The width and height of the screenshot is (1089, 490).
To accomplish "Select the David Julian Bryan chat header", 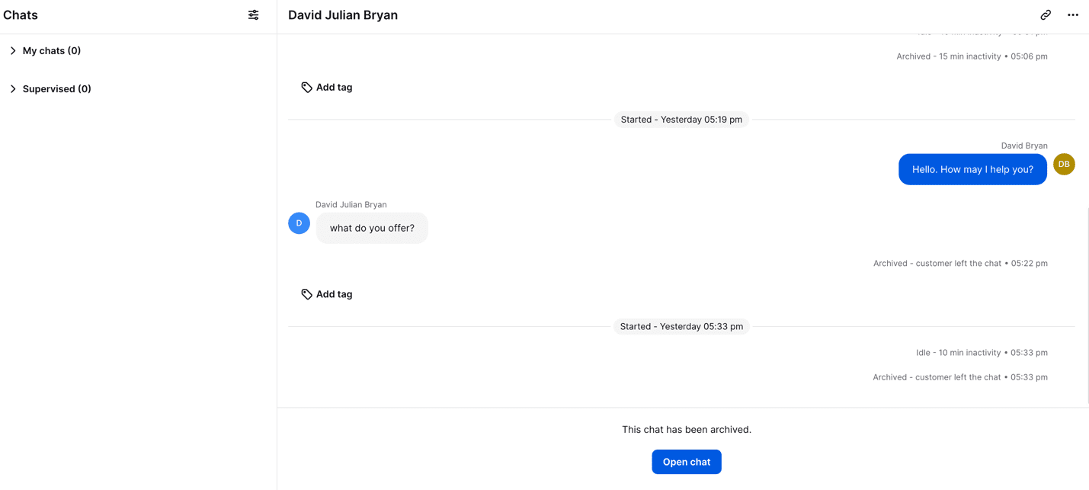I will pyautogui.click(x=343, y=14).
